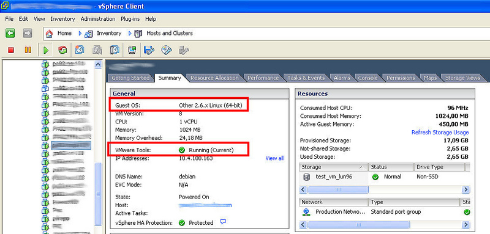Switch to the Maps tab
The image size is (490, 234).
[431, 78]
